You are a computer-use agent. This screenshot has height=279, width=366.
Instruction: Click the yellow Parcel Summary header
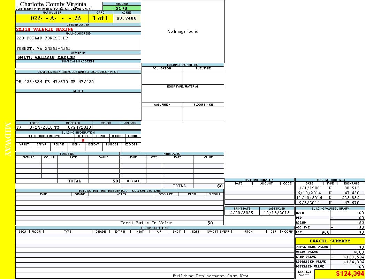point(330,241)
